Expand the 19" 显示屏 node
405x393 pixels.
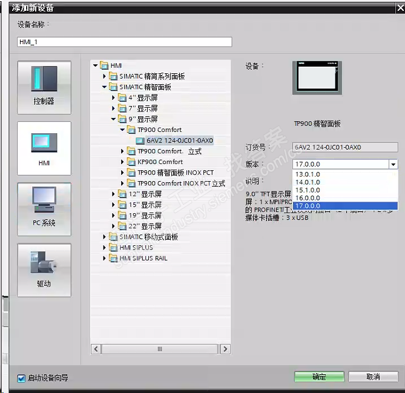coord(113,216)
